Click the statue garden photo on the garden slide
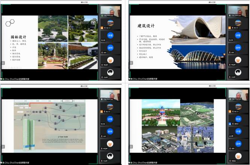The image size is (250, 165). tap(53, 56)
